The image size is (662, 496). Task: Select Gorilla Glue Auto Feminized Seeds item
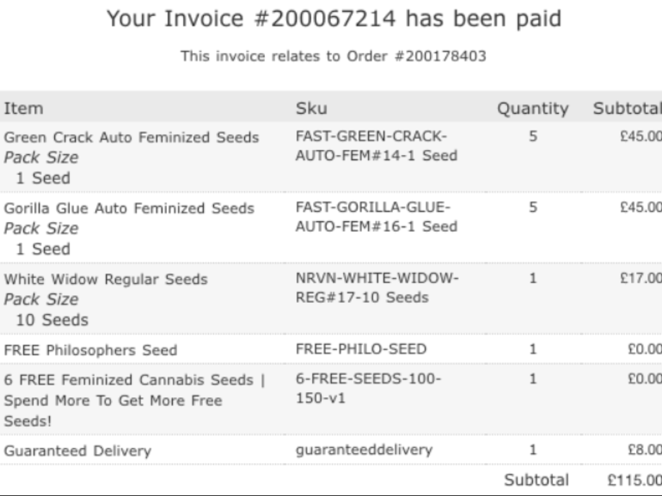click(129, 209)
